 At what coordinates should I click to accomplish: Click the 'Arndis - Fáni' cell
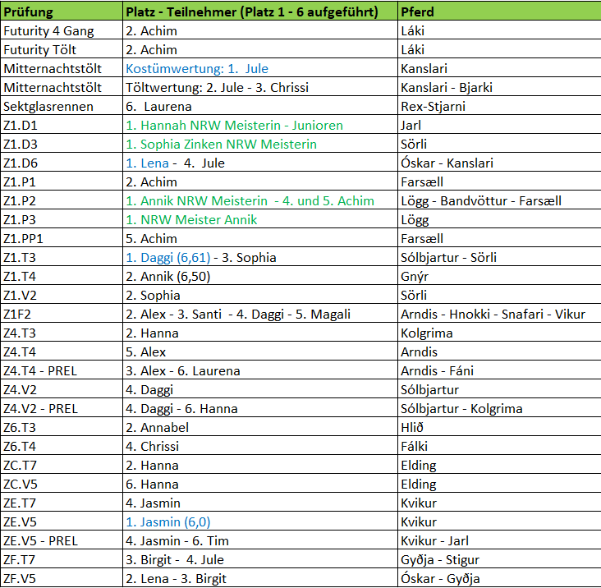499,370
